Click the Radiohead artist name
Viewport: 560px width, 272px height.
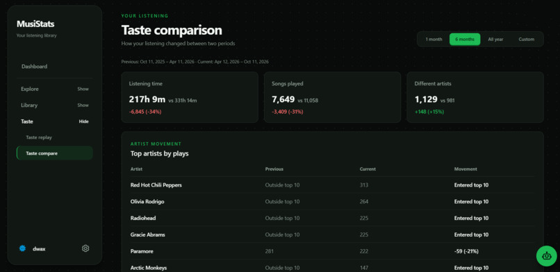143,218
